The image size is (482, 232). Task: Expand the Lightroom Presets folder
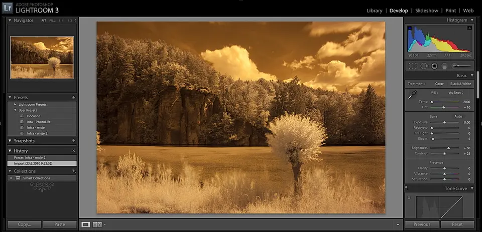(x=16, y=104)
